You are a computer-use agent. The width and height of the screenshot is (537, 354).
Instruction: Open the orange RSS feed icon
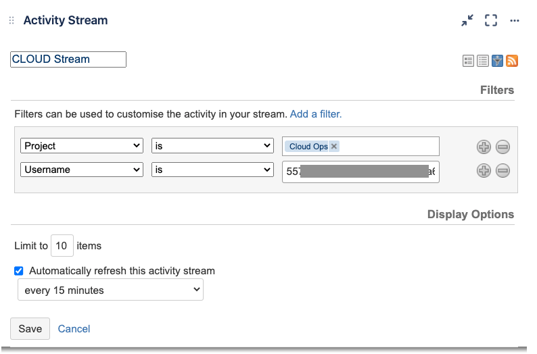[x=512, y=61]
